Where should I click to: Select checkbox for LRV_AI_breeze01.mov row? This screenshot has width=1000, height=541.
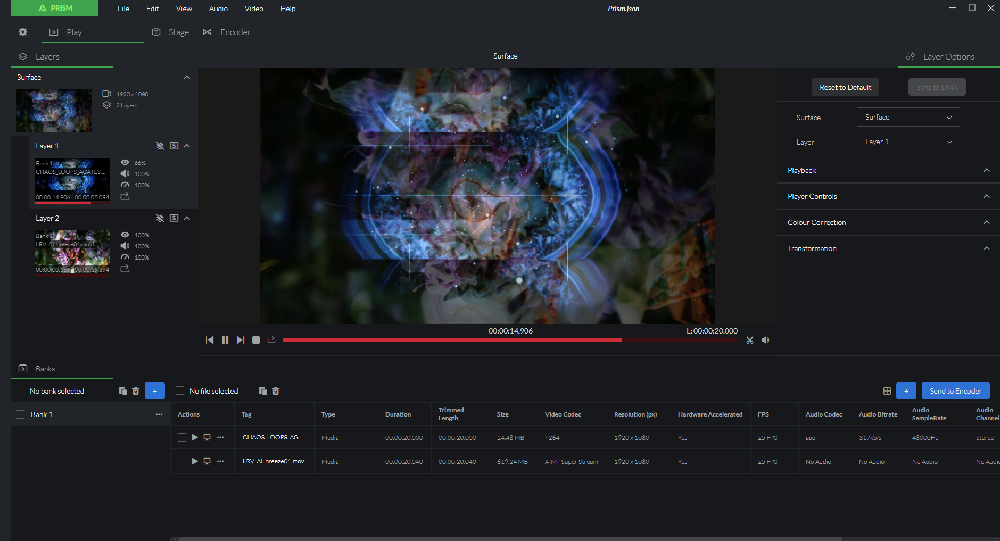182,461
